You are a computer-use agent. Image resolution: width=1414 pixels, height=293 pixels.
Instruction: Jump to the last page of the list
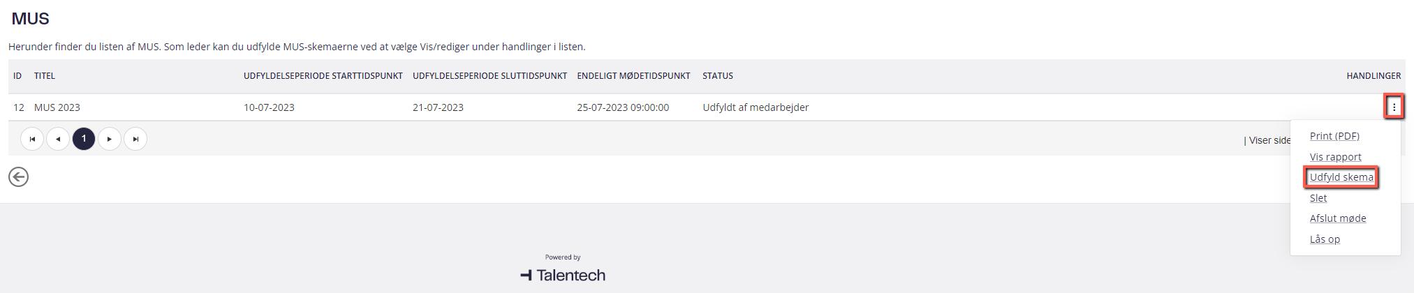(x=135, y=139)
